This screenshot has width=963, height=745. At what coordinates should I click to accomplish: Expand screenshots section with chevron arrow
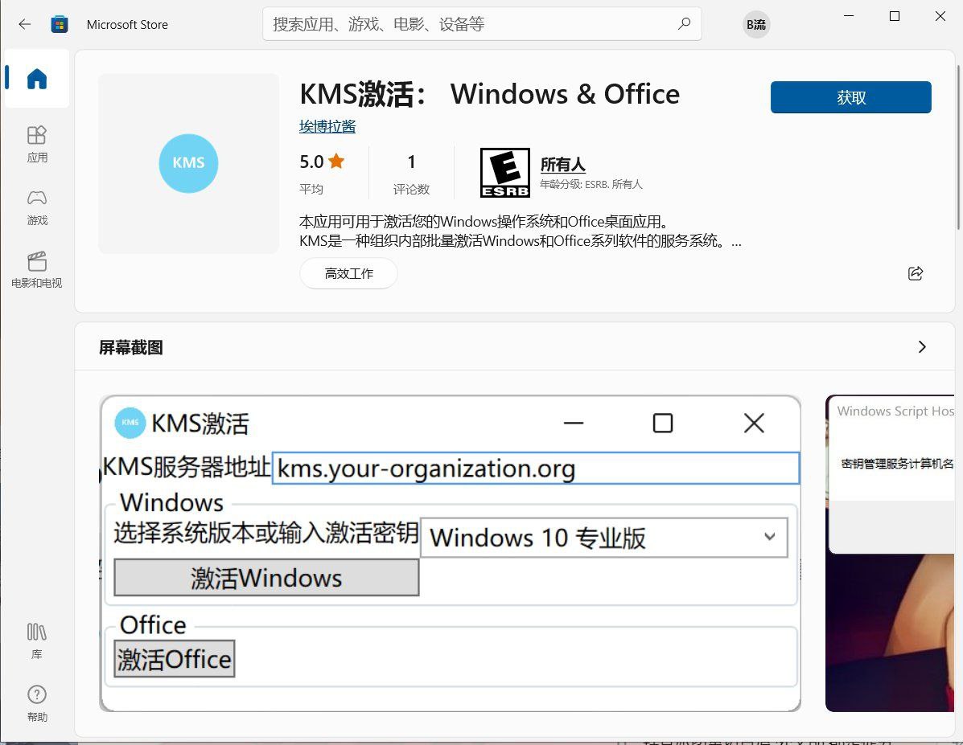(x=922, y=347)
